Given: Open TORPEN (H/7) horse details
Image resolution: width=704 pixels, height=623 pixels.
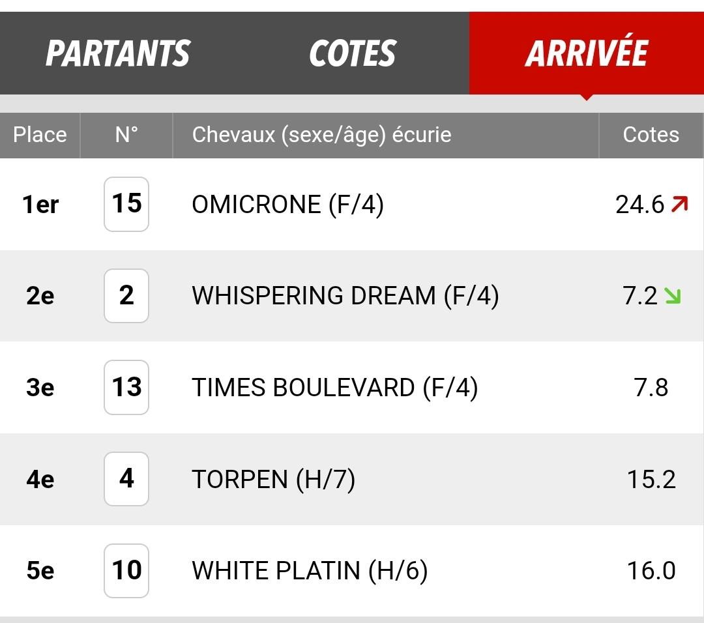Looking at the screenshot, I should [x=273, y=480].
